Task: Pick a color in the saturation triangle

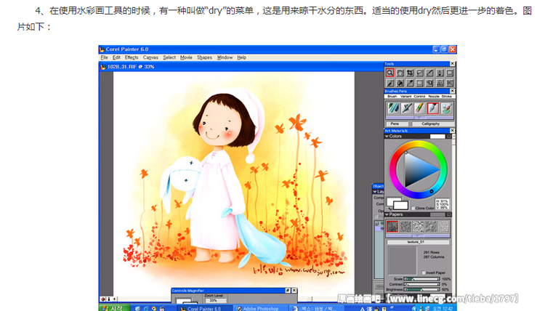Action: 419,170
